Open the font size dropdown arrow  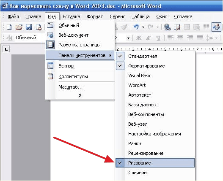[x=128, y=38]
